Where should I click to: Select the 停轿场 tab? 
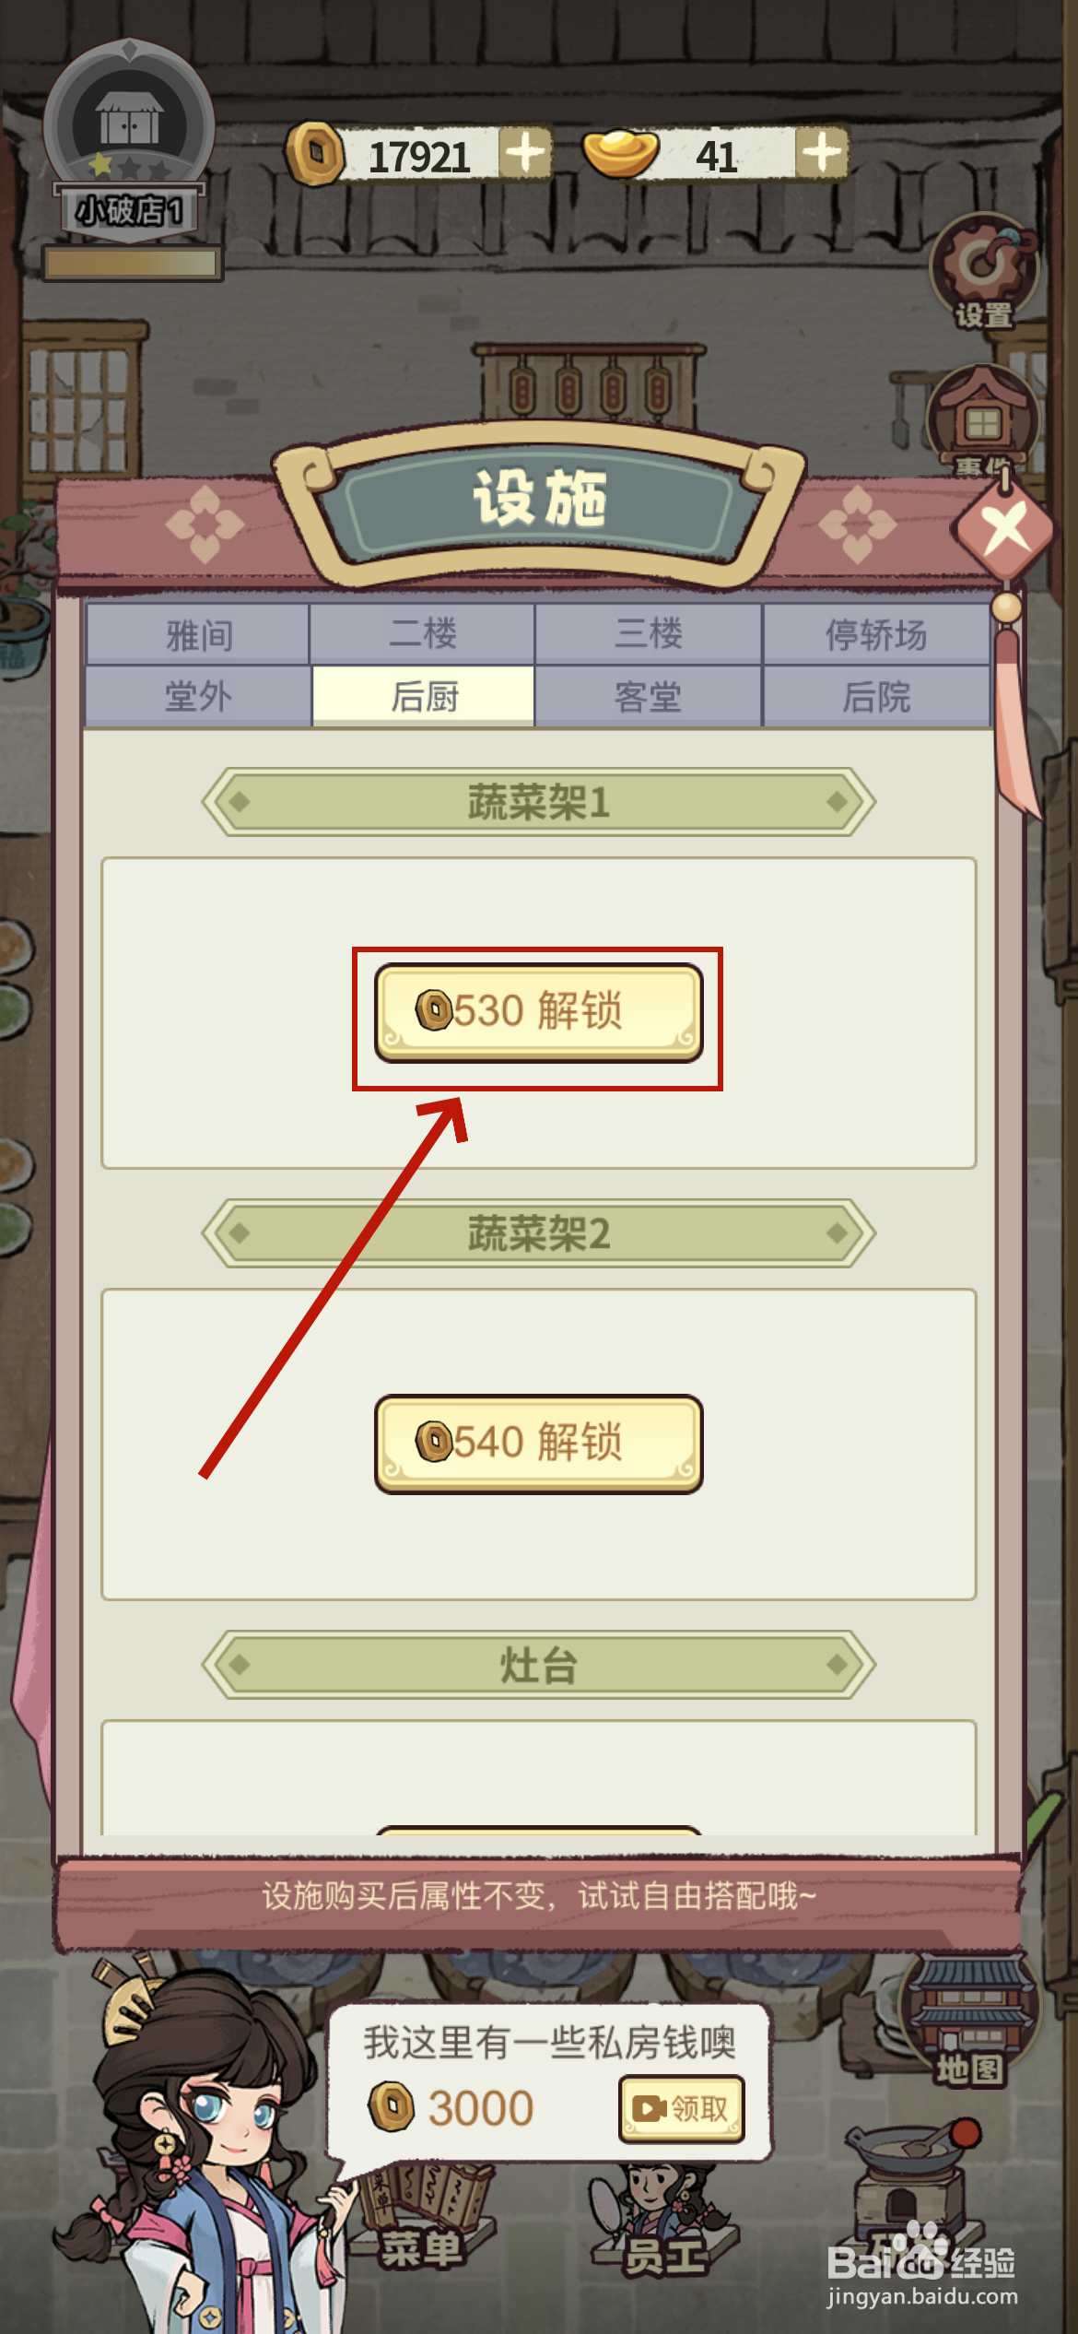[876, 634]
